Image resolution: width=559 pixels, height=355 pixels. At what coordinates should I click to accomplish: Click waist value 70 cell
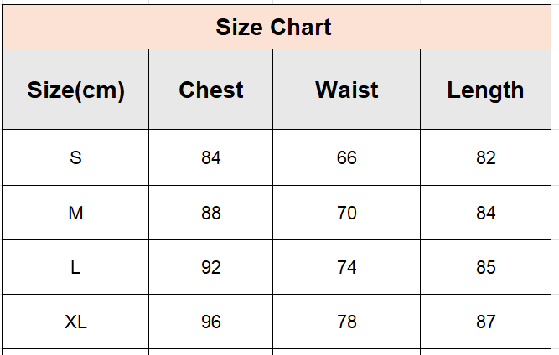(346, 213)
